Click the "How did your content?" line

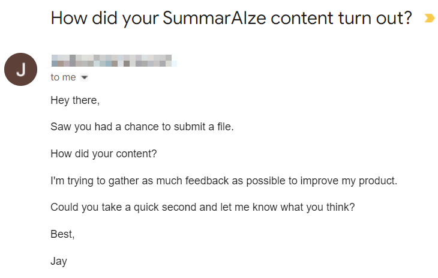point(104,154)
